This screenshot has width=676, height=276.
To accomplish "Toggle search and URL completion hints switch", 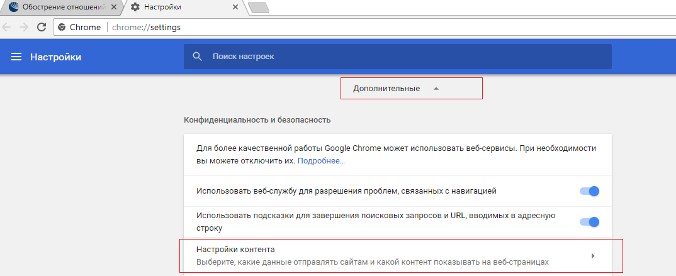I will [589, 221].
